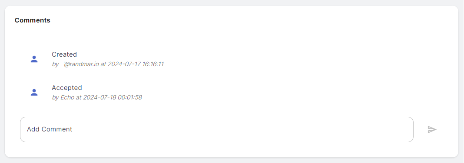Click the Add Comment placeholder text
This screenshot has width=464, height=163.
pyautogui.click(x=50, y=129)
